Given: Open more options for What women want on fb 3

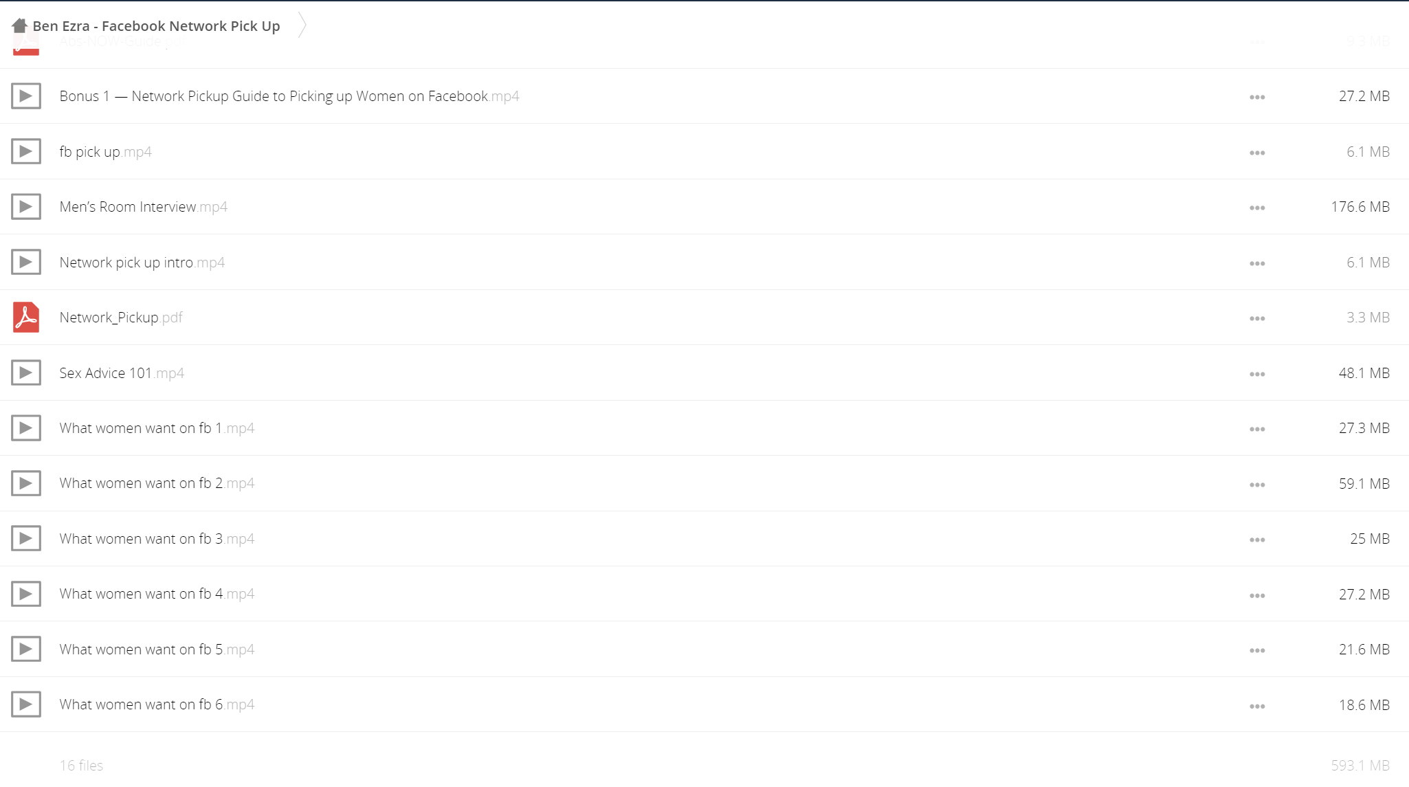Looking at the screenshot, I should click(1257, 540).
